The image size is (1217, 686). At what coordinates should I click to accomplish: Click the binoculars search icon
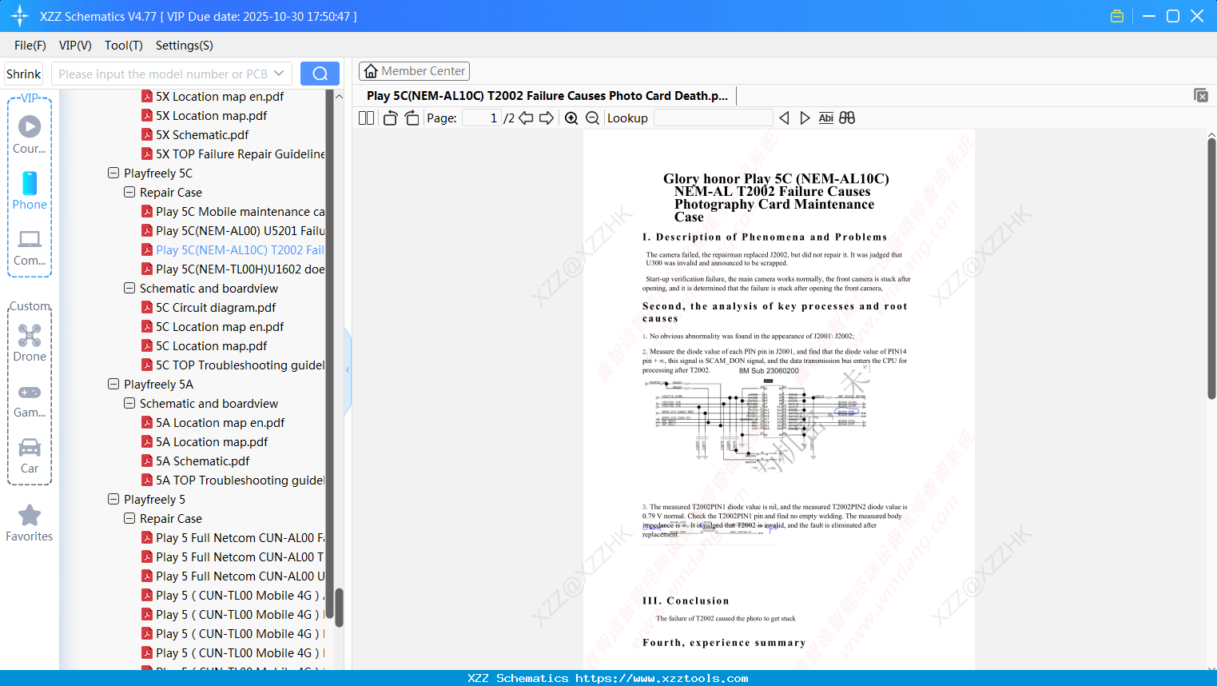click(847, 118)
